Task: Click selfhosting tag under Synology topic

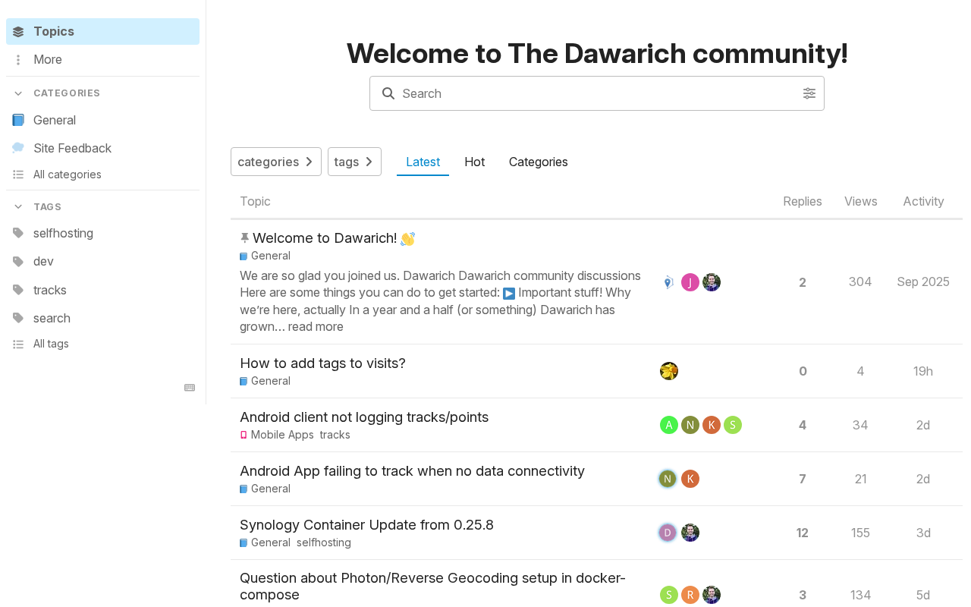Action: [x=324, y=543]
